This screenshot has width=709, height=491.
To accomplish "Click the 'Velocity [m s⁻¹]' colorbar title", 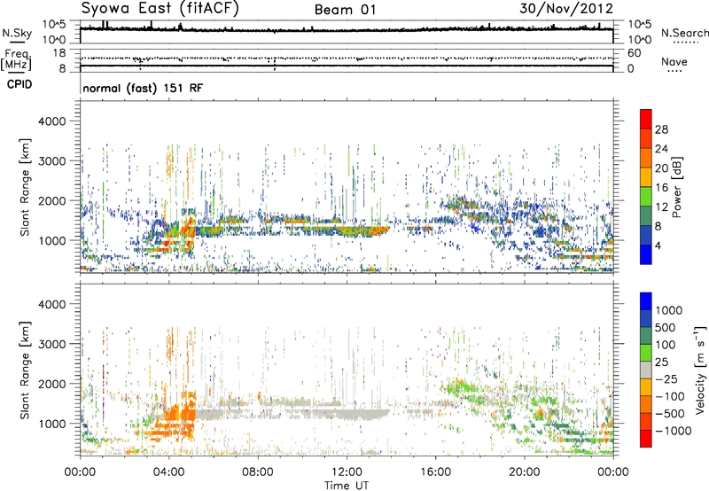I will pyautogui.click(x=700, y=370).
